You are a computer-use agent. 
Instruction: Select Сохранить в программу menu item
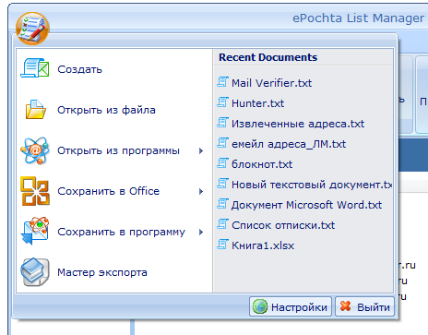tap(114, 232)
